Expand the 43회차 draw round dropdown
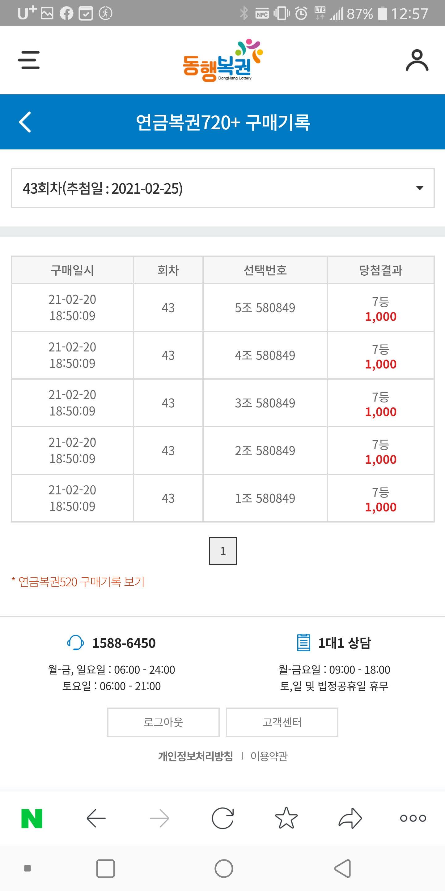445x891 pixels. pos(222,188)
